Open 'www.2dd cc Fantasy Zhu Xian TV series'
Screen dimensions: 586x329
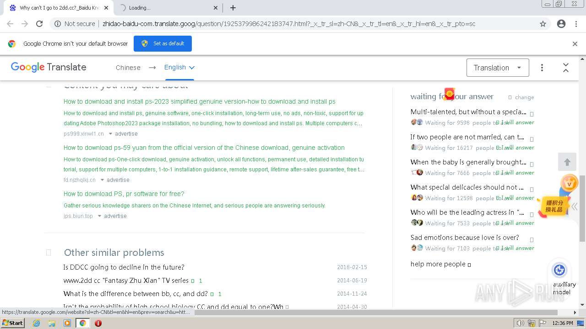pos(126,281)
